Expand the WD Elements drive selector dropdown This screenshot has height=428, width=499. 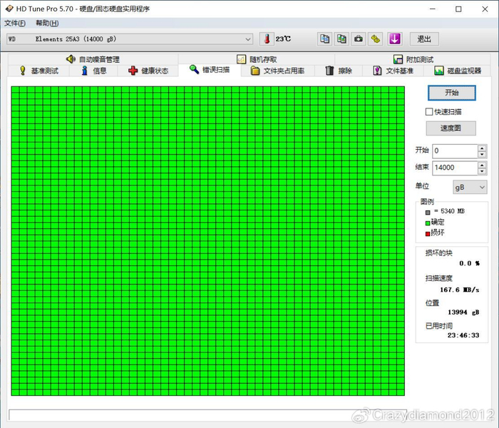(248, 39)
